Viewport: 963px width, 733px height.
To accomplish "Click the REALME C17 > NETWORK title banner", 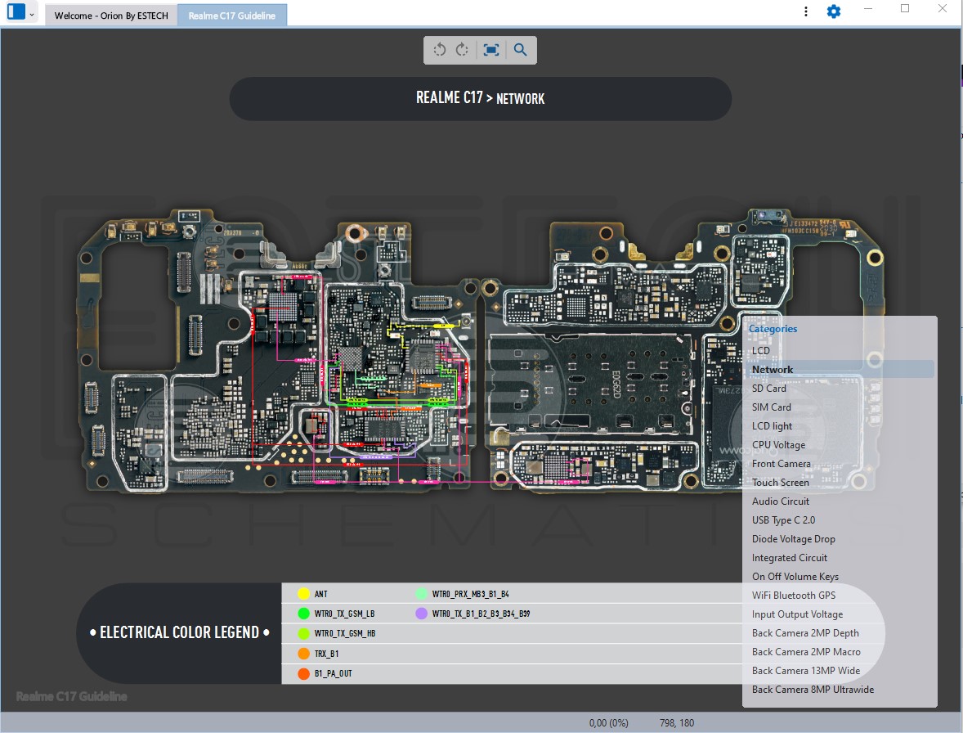I will 480,99.
